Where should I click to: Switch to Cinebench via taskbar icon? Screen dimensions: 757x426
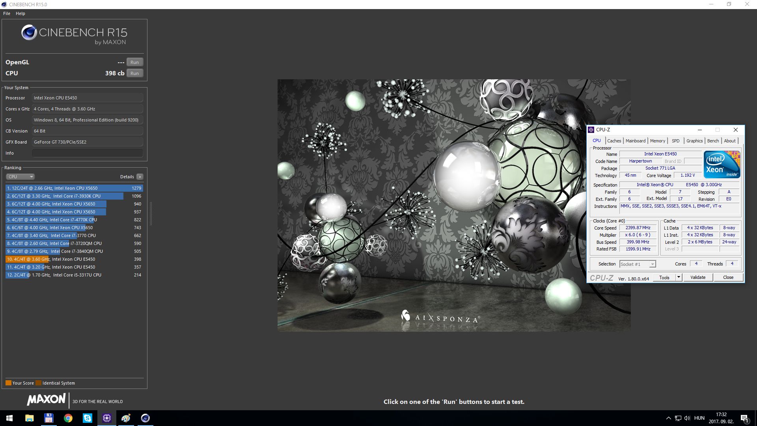pos(145,418)
